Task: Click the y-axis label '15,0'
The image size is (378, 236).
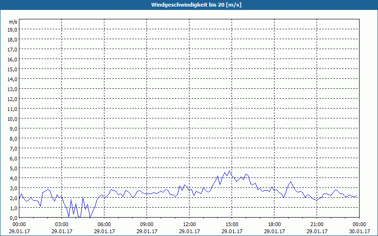Action: click(x=13, y=69)
